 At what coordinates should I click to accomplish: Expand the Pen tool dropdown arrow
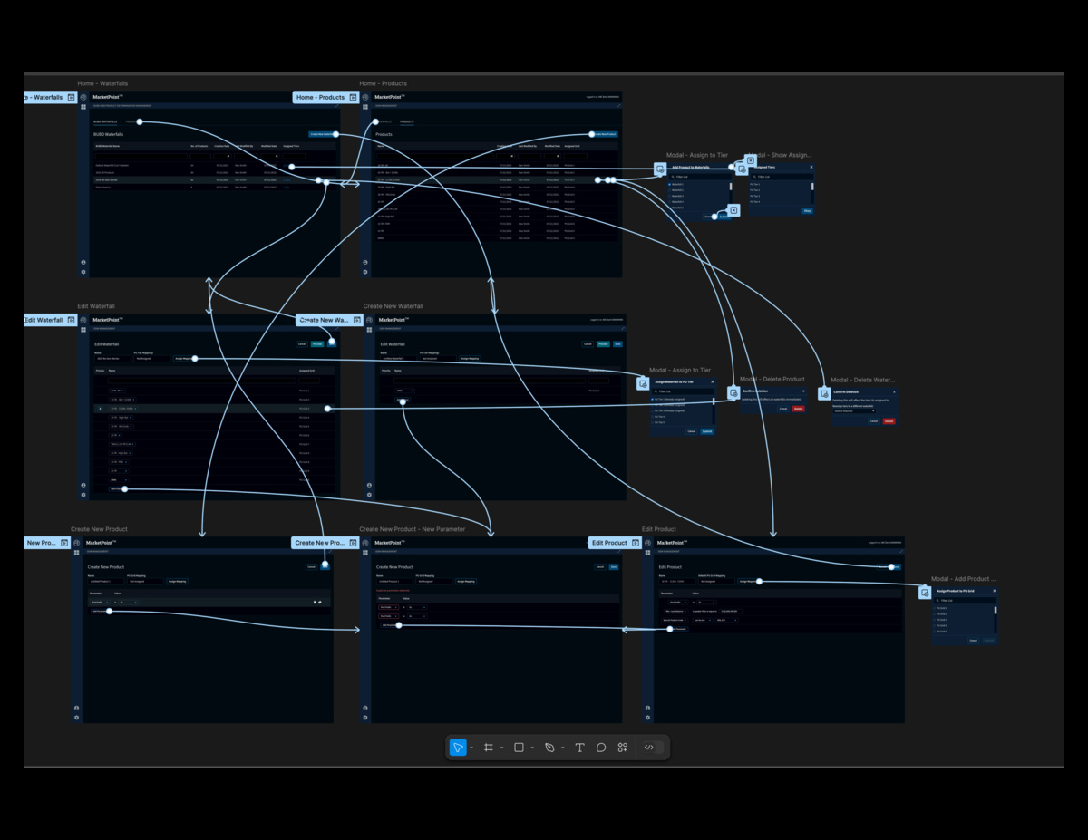(x=562, y=748)
